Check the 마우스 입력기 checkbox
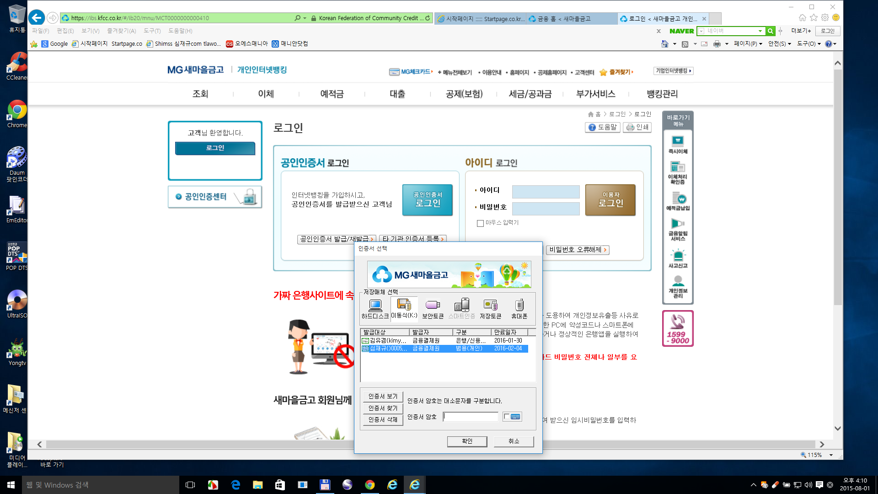Screen dimensions: 878x494 point(480,223)
